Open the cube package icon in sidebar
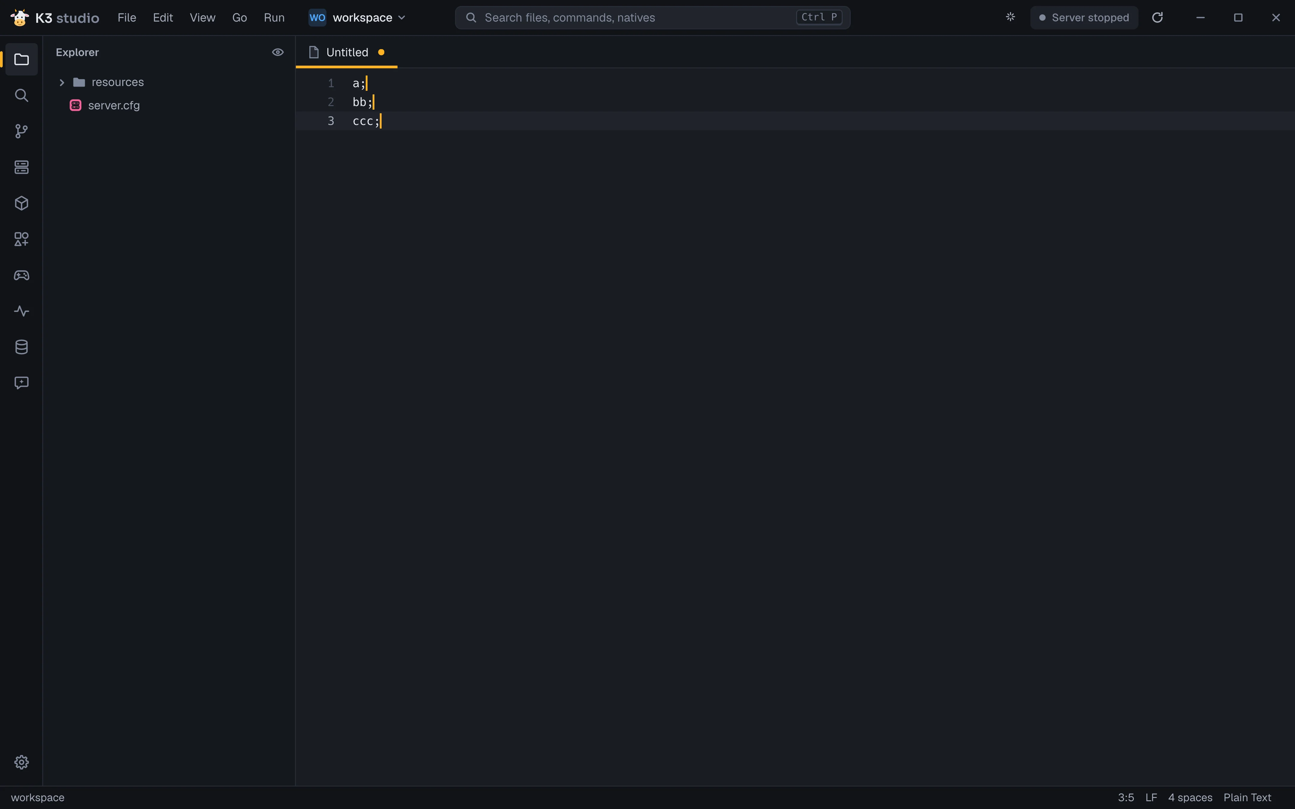 21,203
